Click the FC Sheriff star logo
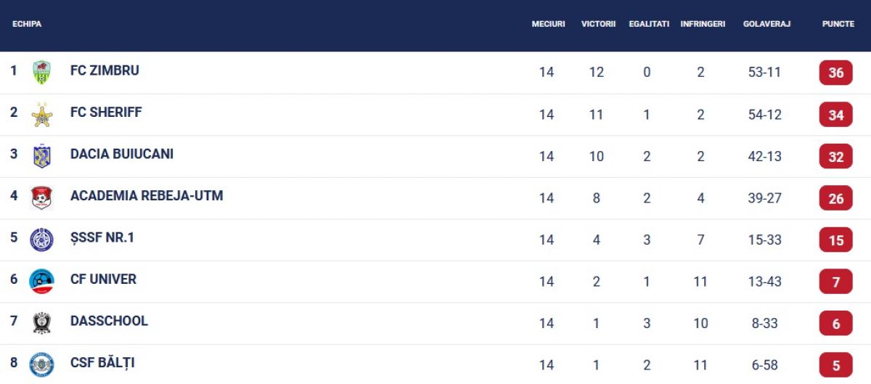This screenshot has width=871, height=384. [x=42, y=115]
